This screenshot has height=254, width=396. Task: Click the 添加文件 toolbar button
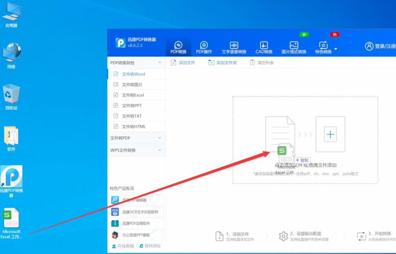pos(183,63)
